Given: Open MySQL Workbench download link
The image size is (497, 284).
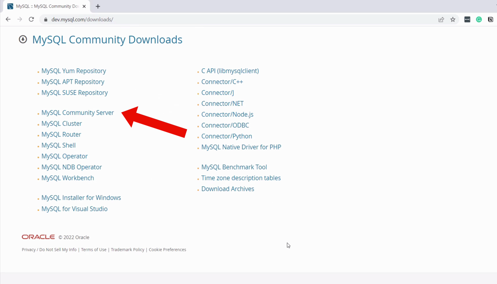Looking at the screenshot, I should click(68, 178).
